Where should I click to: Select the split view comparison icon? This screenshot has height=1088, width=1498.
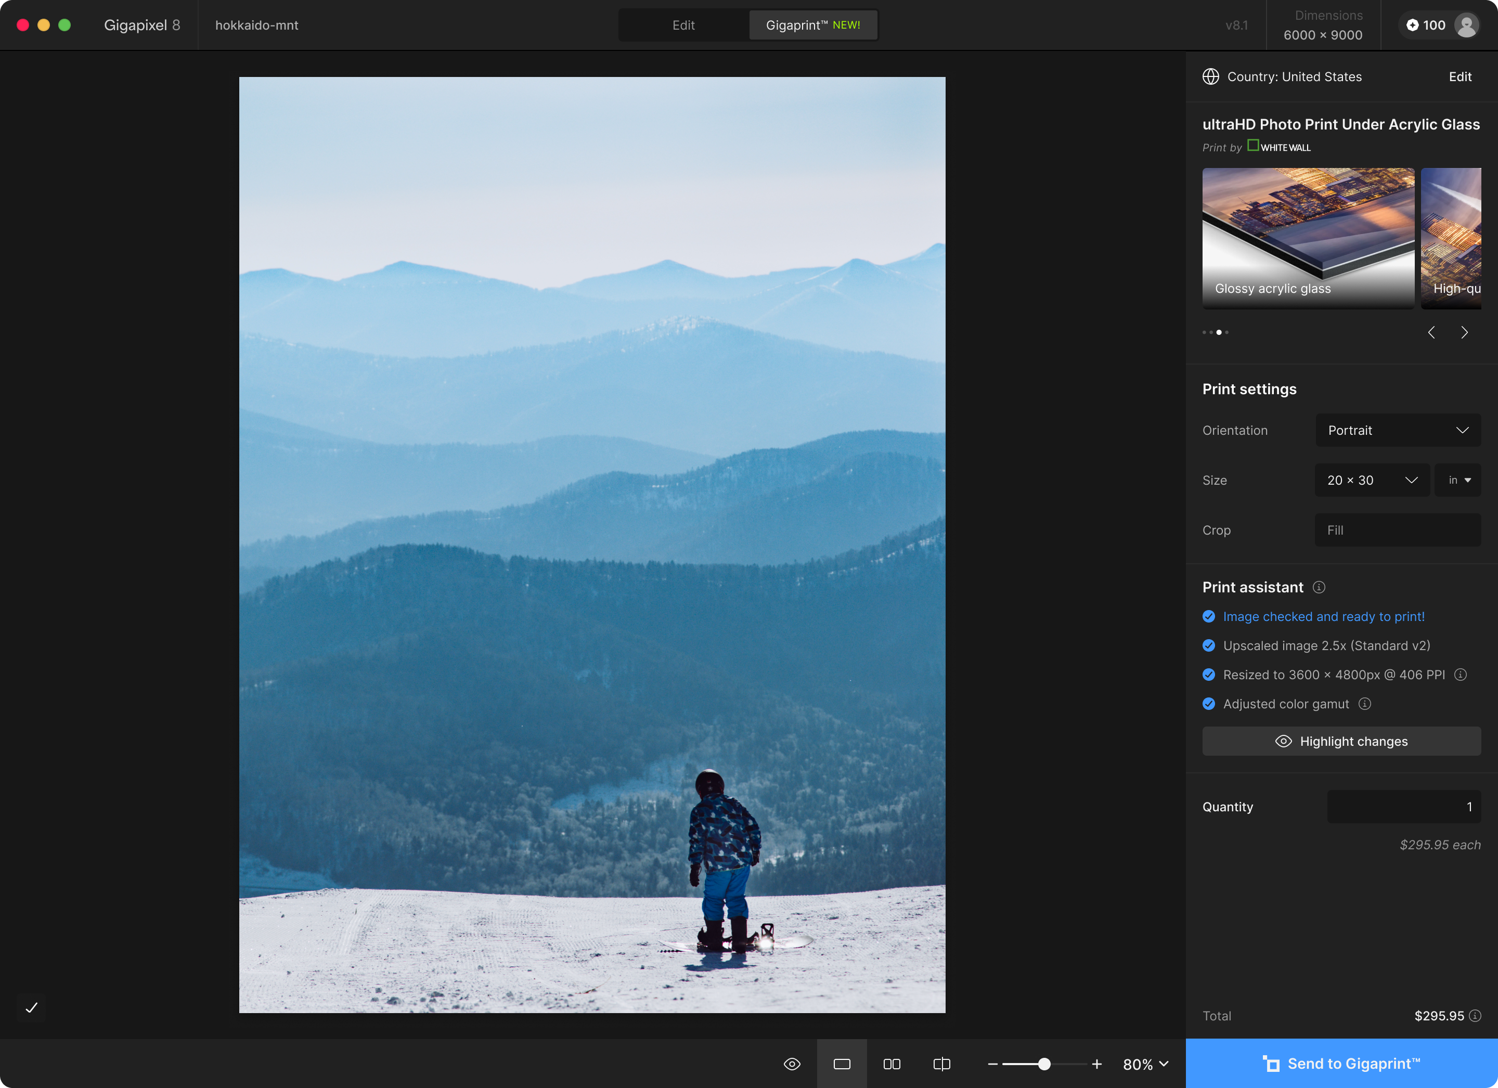(x=942, y=1064)
